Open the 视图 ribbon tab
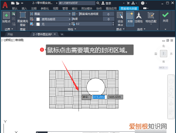This screenshot has width=176, height=133. pyautogui.click(x=56, y=8)
